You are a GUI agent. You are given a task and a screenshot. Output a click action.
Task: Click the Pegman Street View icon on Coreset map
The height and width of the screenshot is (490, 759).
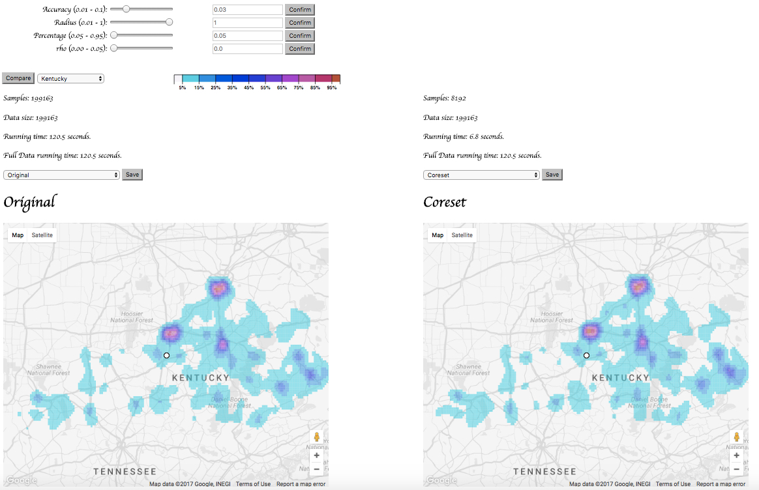tap(737, 437)
